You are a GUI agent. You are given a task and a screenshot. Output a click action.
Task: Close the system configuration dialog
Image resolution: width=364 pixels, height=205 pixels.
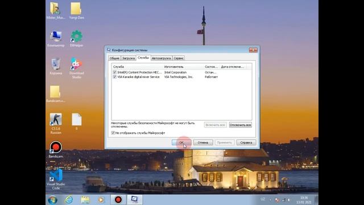pos(253,50)
